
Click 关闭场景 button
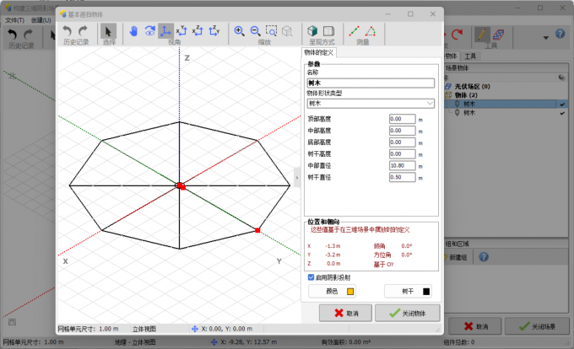coord(537,326)
